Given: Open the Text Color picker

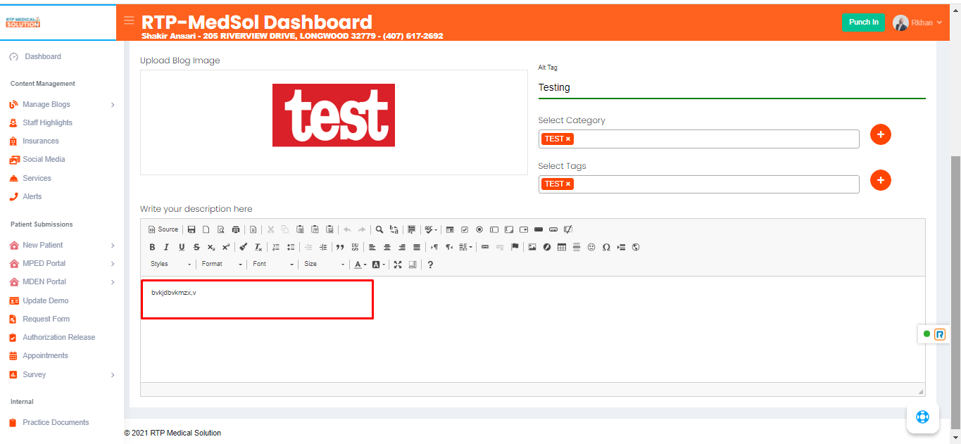Looking at the screenshot, I should 360,265.
